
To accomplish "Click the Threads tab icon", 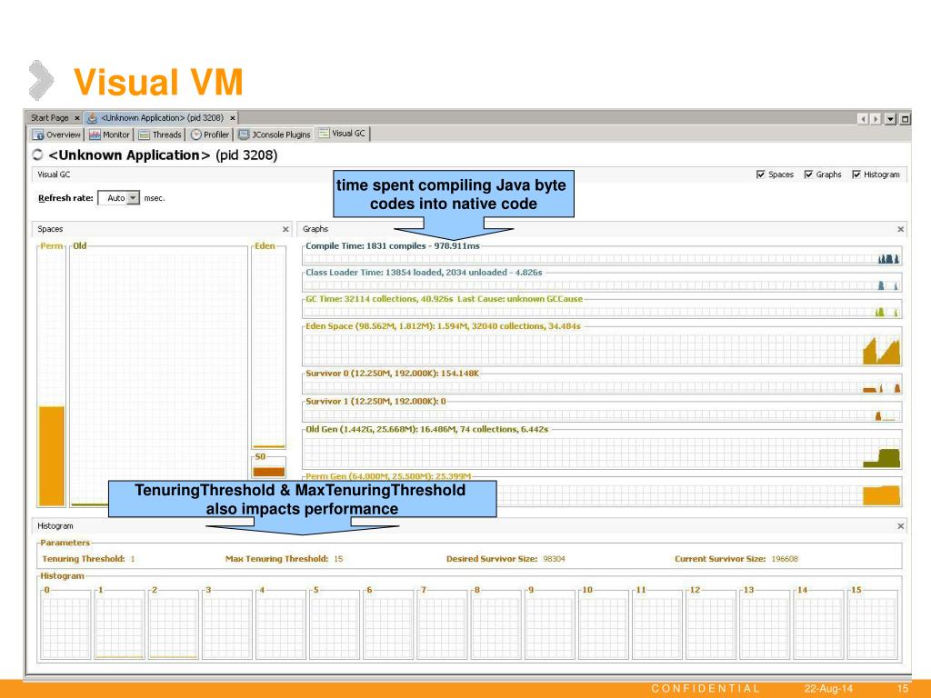I will (x=145, y=135).
